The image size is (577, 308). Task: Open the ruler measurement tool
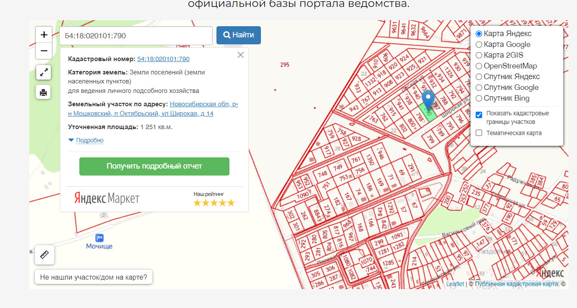(44, 255)
